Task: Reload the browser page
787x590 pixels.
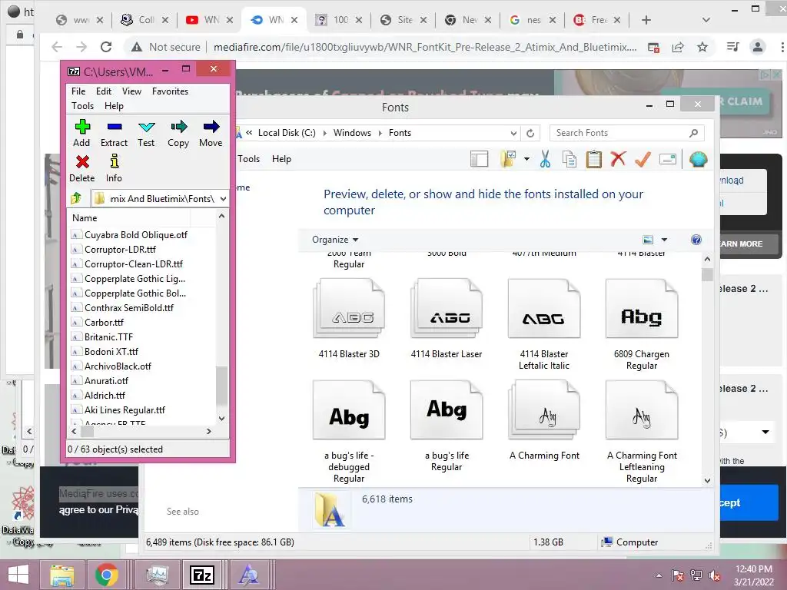Action: point(106,47)
